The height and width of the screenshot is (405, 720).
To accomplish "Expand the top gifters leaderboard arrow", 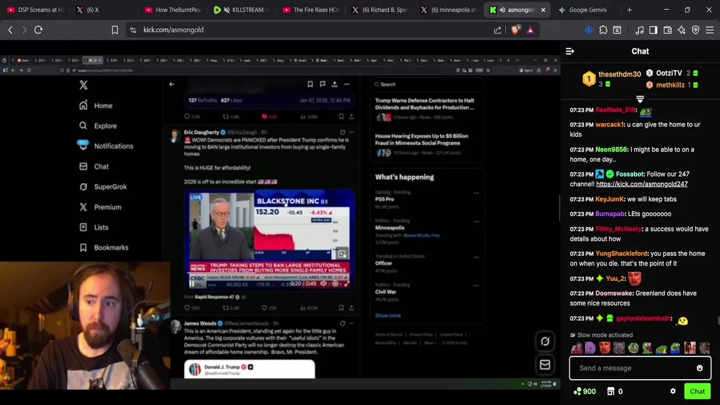I will tap(640, 100).
